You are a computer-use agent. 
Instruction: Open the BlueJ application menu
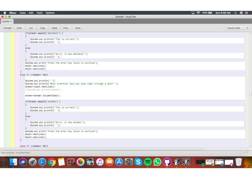tap(13, 13)
